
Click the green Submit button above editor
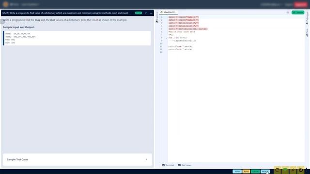click(x=298, y=13)
